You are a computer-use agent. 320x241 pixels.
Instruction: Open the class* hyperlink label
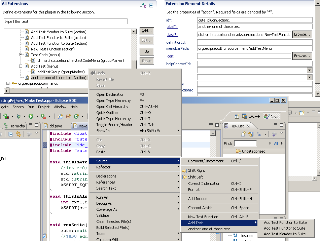[172, 35]
